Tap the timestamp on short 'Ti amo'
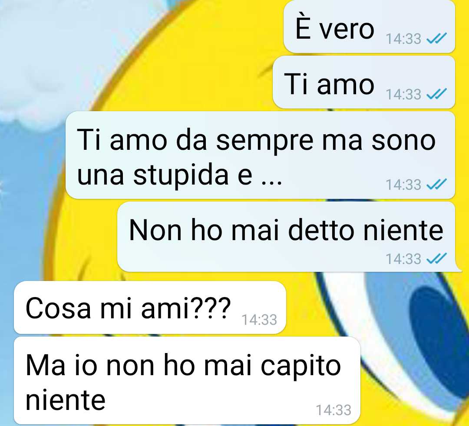 [403, 95]
